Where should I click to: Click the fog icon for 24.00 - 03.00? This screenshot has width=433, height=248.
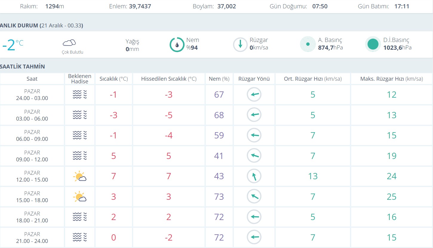(79, 95)
